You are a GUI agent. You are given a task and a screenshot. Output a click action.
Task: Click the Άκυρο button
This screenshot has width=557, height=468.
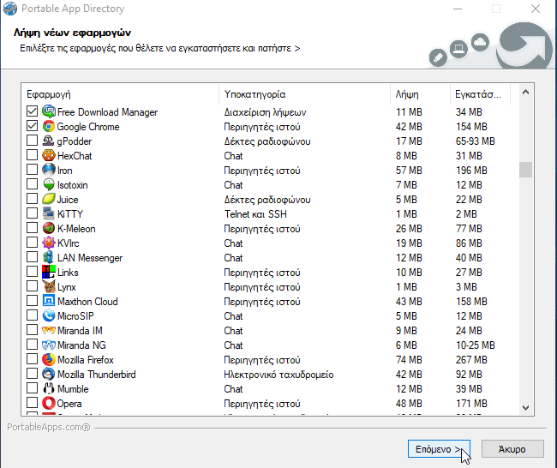pyautogui.click(x=512, y=449)
